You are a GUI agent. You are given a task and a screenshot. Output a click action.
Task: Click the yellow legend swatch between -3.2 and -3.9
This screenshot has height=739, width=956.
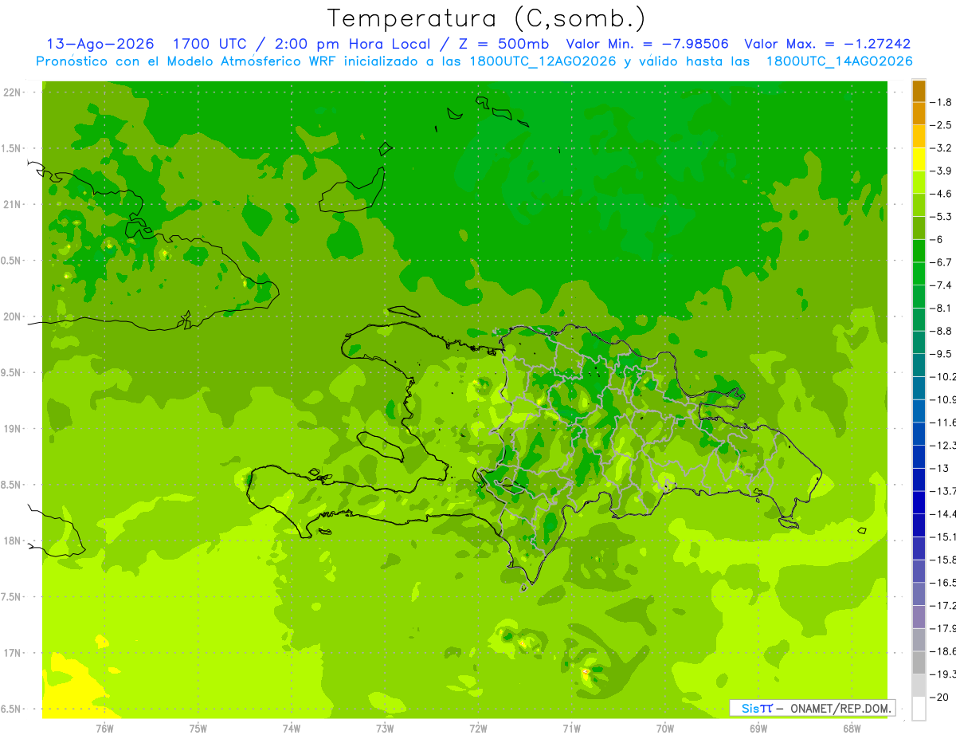(x=919, y=159)
